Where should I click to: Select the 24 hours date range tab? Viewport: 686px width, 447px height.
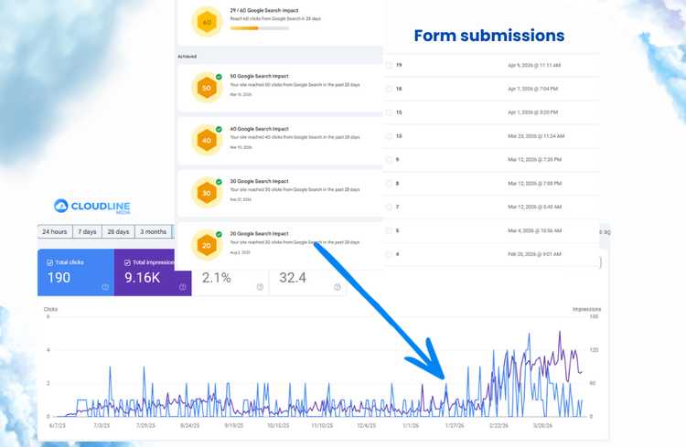coord(55,232)
